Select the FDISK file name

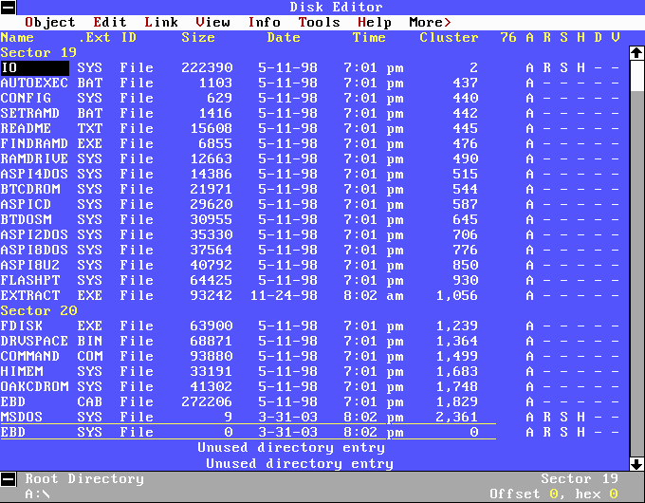pos(22,326)
